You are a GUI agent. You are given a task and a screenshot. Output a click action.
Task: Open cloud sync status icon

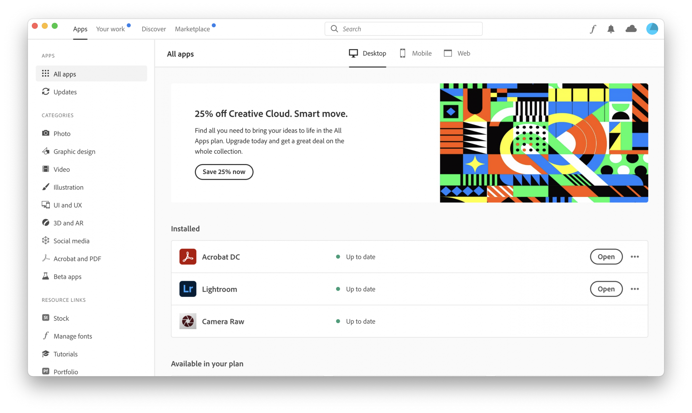pos(631,29)
